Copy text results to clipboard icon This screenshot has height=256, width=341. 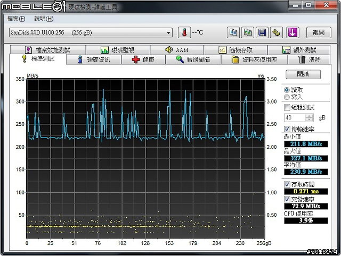(x=233, y=32)
